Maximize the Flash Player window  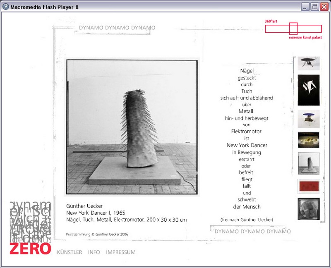pyautogui.click(x=314, y=7)
